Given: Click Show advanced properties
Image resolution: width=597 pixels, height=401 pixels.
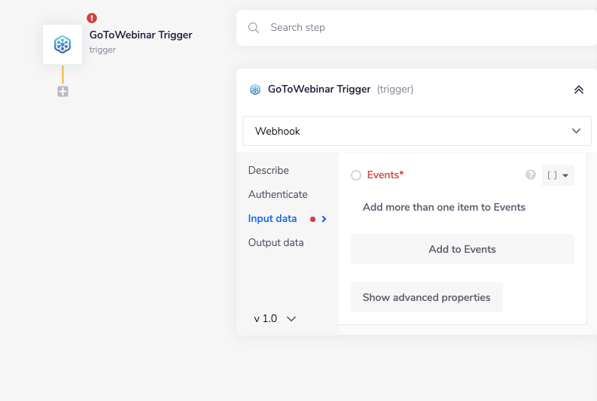Looking at the screenshot, I should pos(426,297).
